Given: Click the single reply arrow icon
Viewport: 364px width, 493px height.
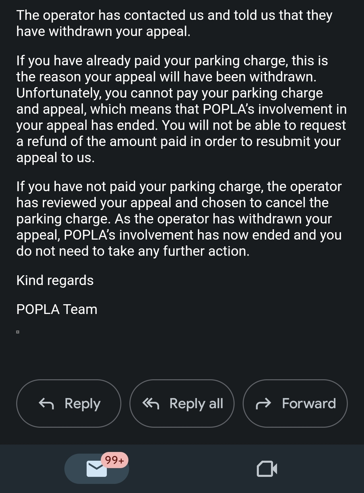Looking at the screenshot, I should tap(47, 403).
